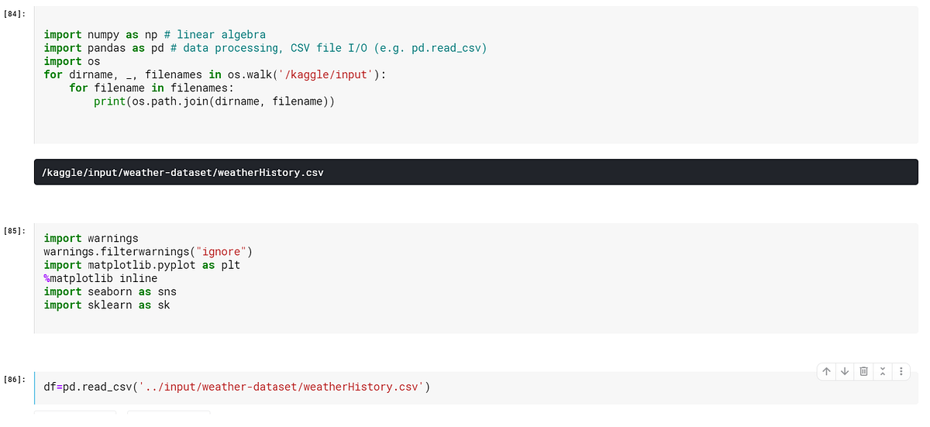Viewport: 930px width, 427px height.
Task: Click the execution count label [85]
Action: click(x=15, y=231)
